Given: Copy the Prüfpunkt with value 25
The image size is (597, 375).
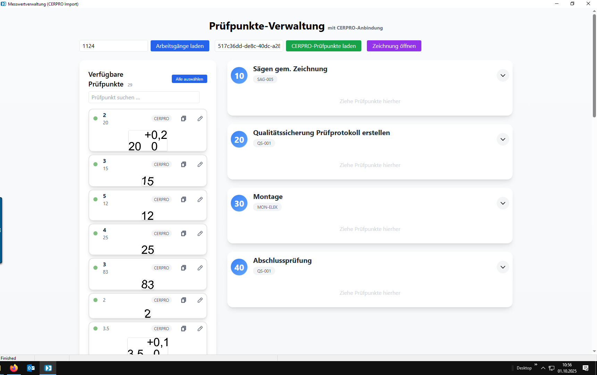Looking at the screenshot, I should point(184,234).
